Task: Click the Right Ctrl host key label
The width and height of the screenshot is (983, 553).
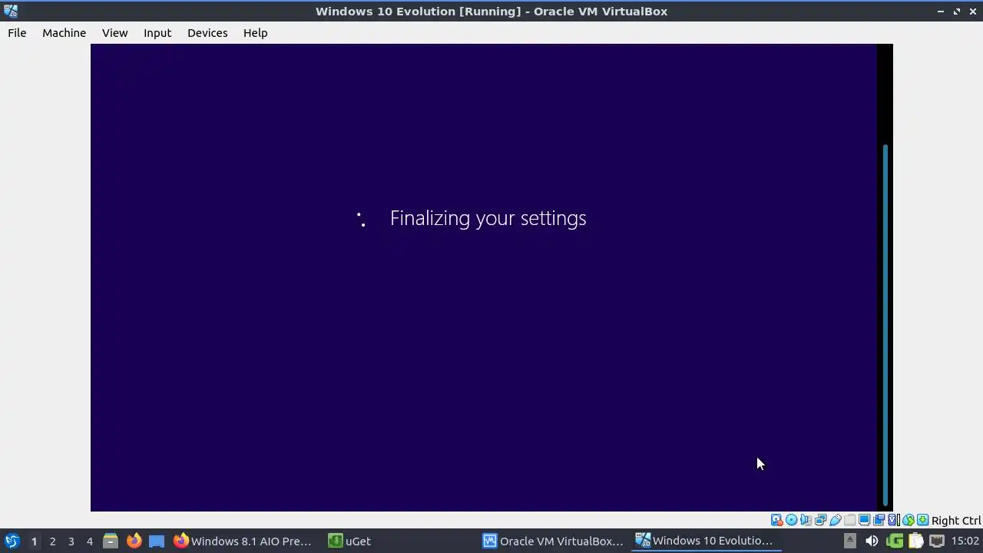Action: (x=956, y=521)
